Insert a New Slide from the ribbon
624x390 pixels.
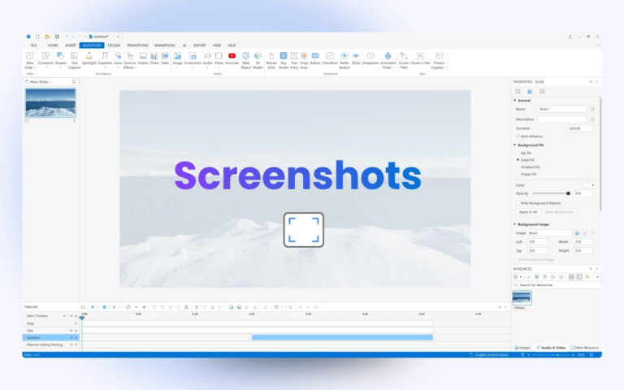point(29,60)
